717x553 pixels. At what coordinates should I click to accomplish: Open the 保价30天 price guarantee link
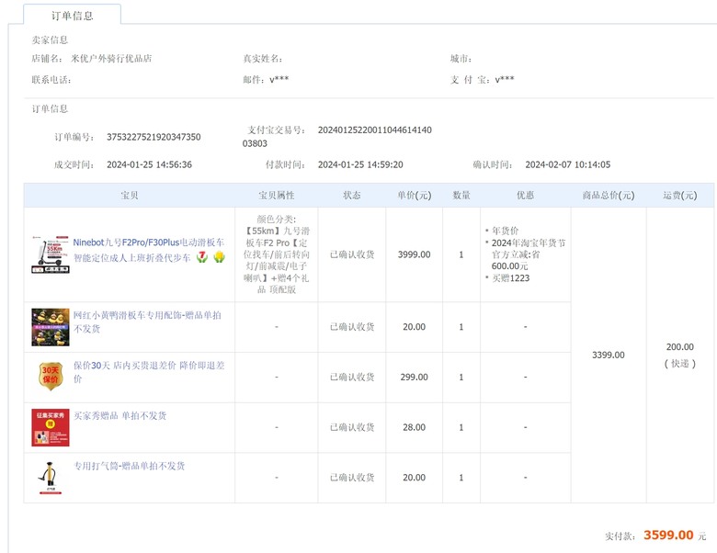(149, 372)
